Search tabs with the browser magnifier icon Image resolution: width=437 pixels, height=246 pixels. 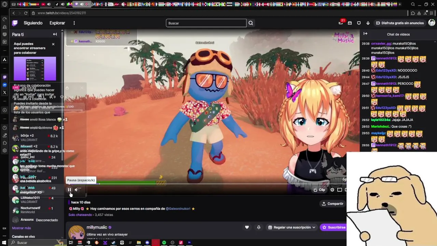tap(413, 4)
